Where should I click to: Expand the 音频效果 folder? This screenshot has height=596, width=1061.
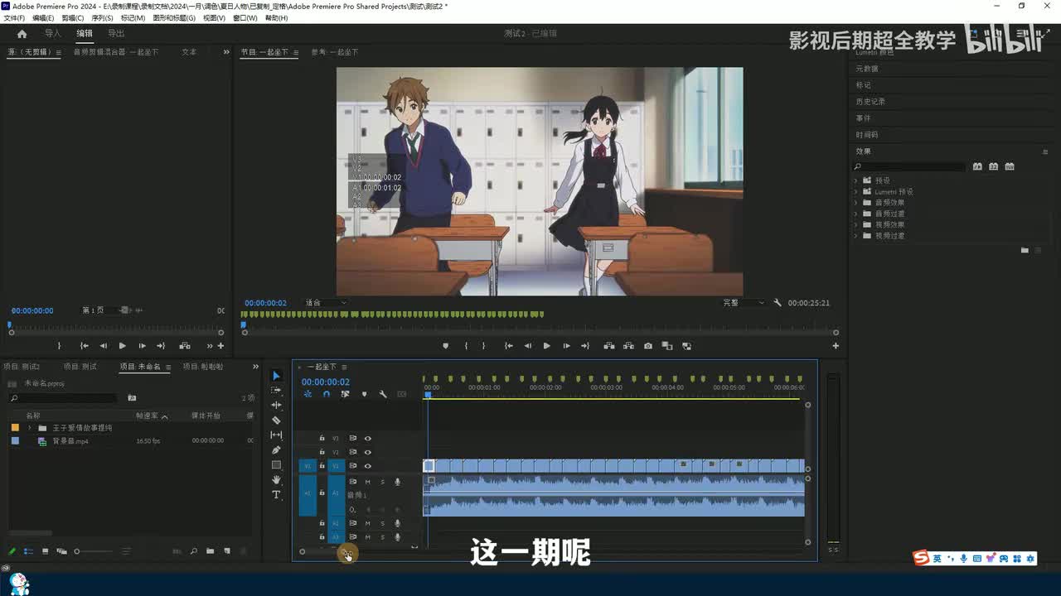click(x=856, y=203)
